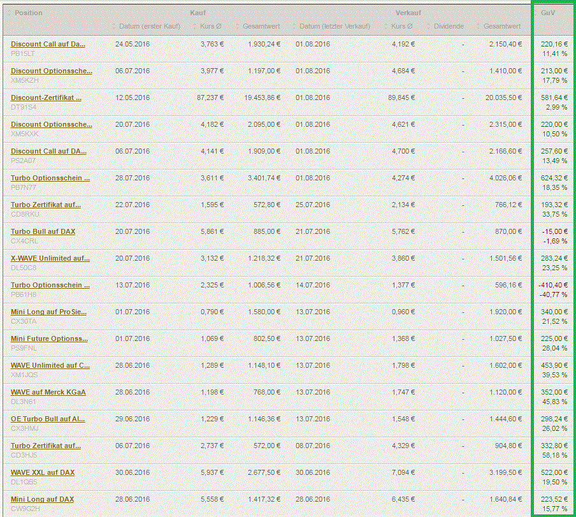
Task: Open Discount Optionssche... above XM5KZH
Action: point(52,71)
